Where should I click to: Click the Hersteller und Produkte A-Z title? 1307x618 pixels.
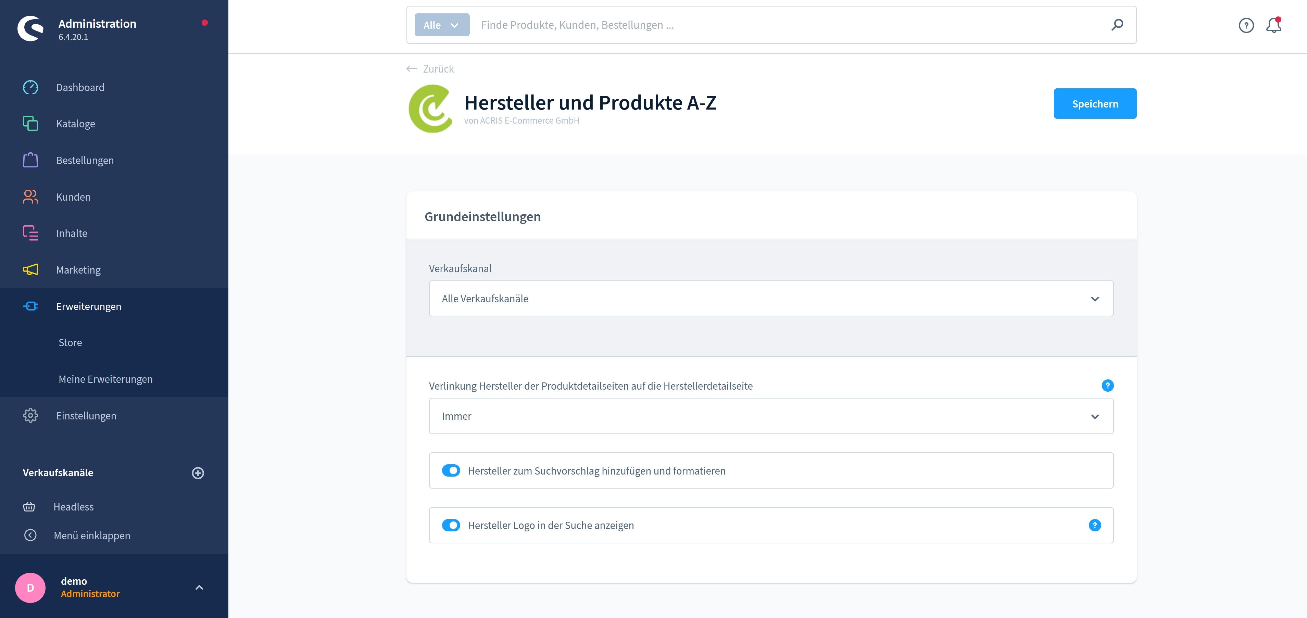(590, 102)
